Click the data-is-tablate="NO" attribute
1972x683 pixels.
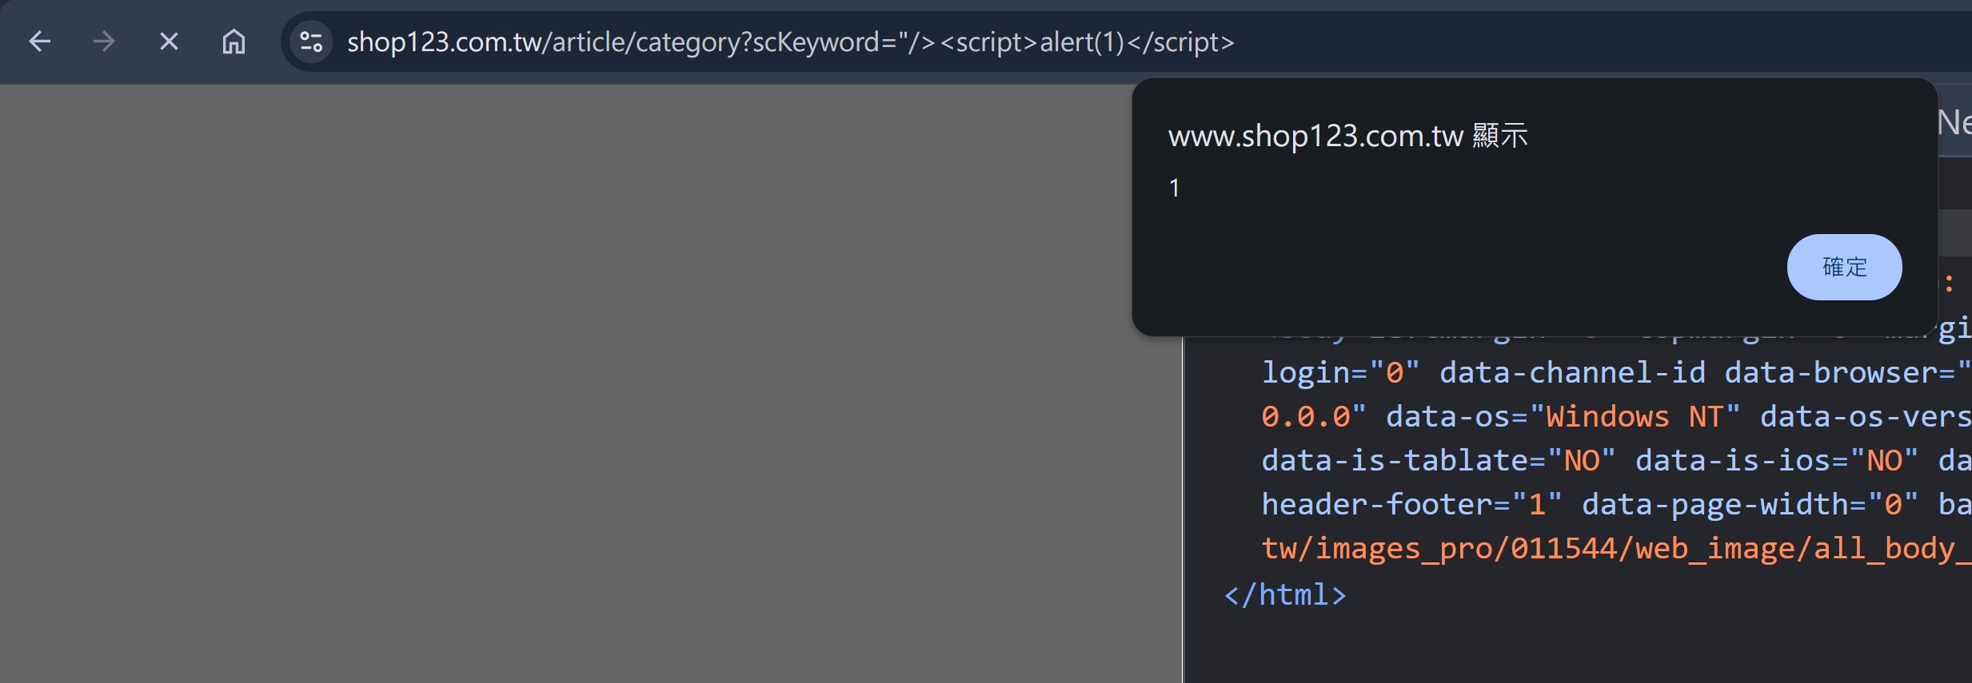click(x=1439, y=460)
